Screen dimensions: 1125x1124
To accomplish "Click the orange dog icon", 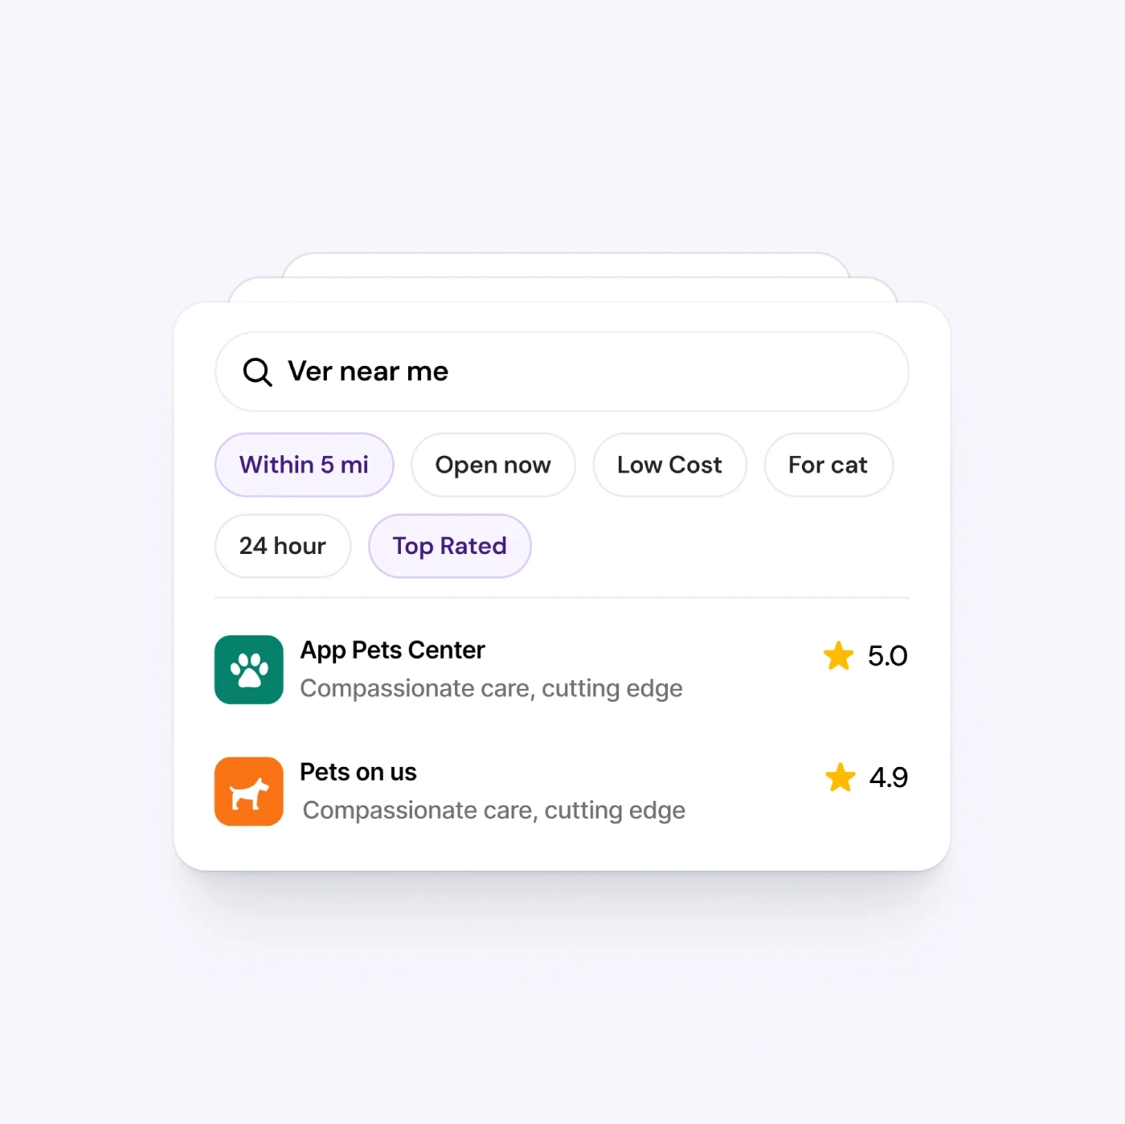I will [249, 791].
